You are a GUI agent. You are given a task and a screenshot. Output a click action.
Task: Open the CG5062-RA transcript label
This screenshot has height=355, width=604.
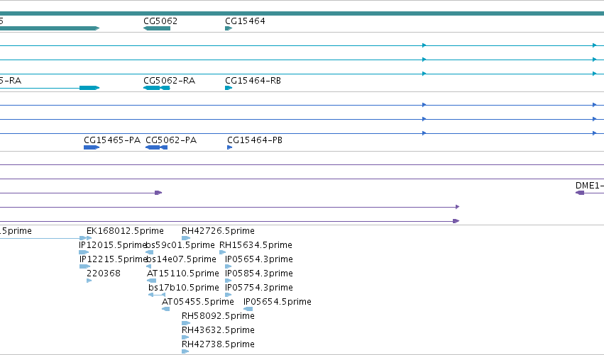coord(169,81)
